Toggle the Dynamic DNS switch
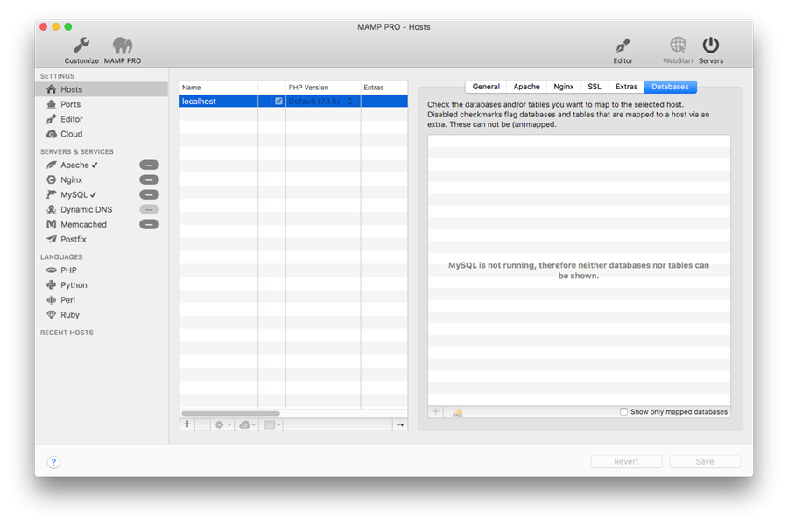Image resolution: width=788 pixels, height=526 pixels. pyautogui.click(x=149, y=209)
